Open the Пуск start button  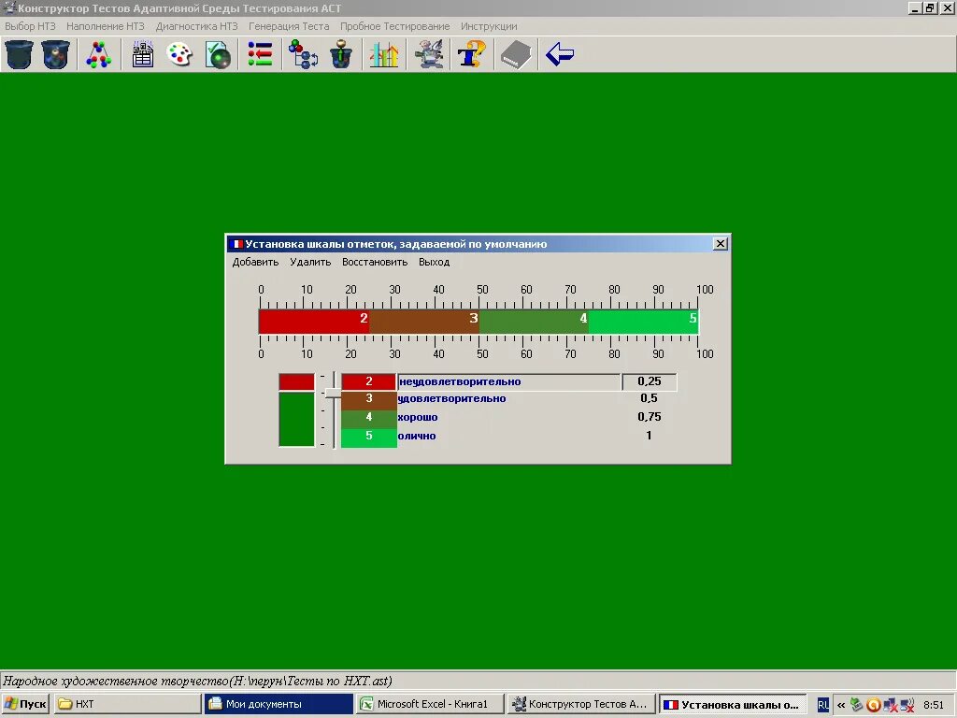tap(25, 704)
